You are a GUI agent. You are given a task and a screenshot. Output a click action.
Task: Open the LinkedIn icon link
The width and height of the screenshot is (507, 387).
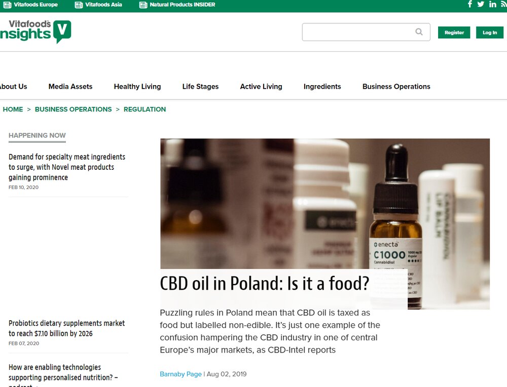tap(492, 4)
